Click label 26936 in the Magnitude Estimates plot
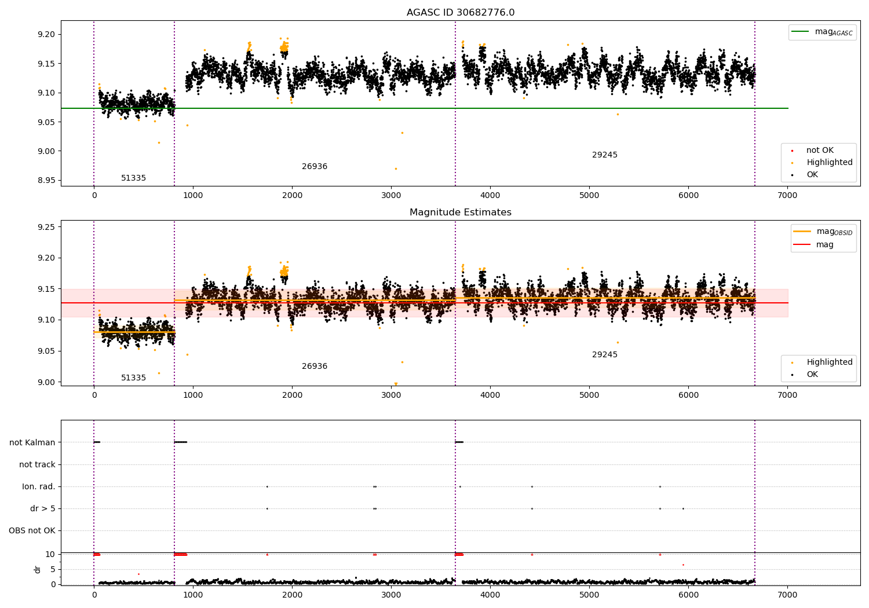Viewport: 869px width, 608px height. point(315,367)
